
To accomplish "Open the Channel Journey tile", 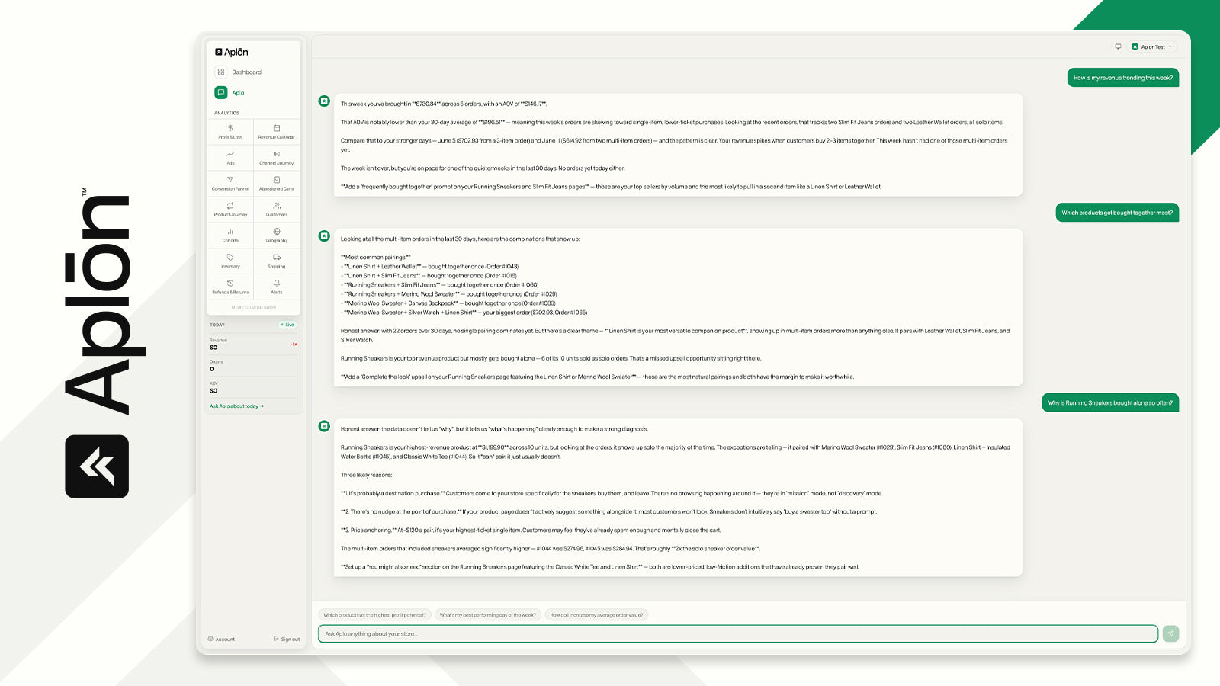I will click(x=277, y=158).
